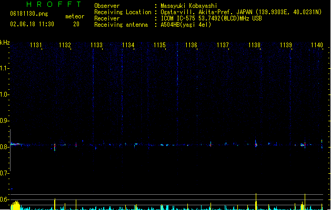
Task: Click the 1.0 kHz frequency label
Action: click(4, 94)
